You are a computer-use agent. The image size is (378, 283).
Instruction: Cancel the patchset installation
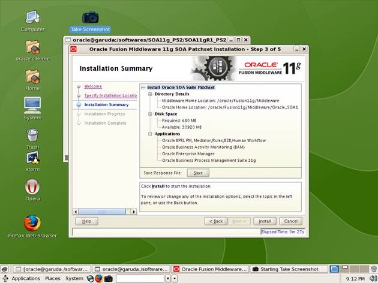(291, 221)
